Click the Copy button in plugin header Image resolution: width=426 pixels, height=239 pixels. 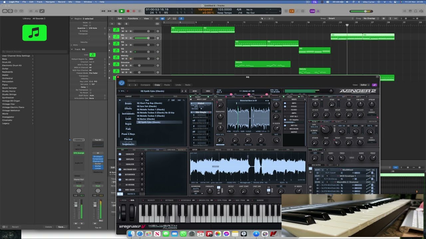(157, 85)
